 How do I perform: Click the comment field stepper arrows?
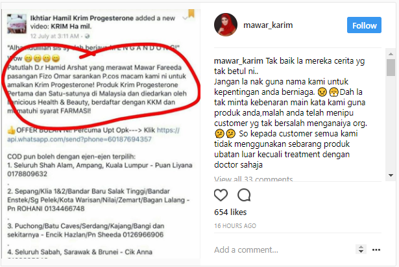[x=361, y=249]
